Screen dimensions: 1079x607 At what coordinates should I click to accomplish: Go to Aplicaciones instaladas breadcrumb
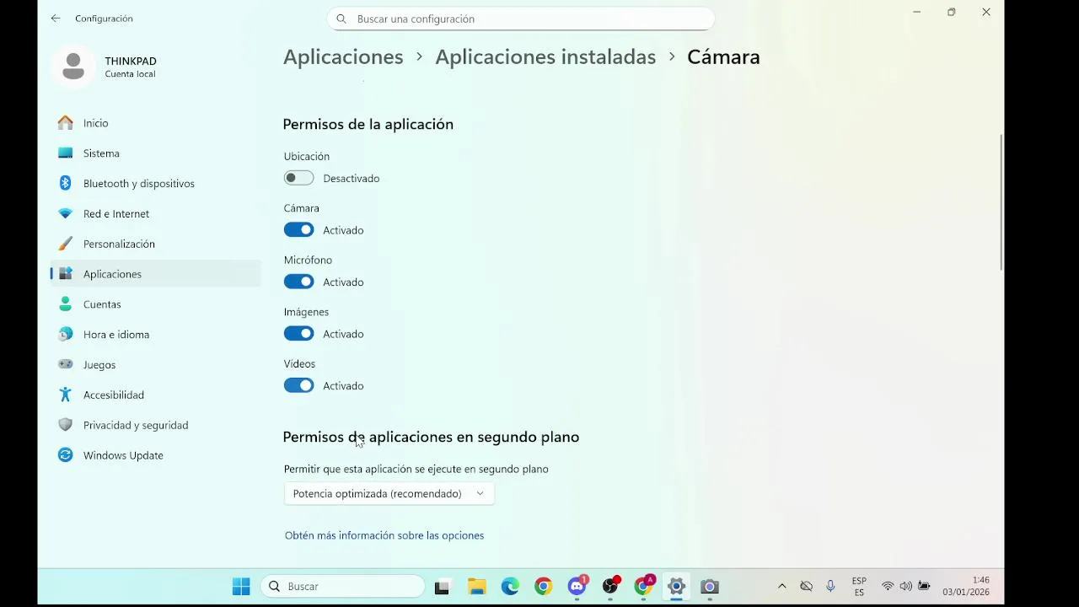(x=545, y=57)
